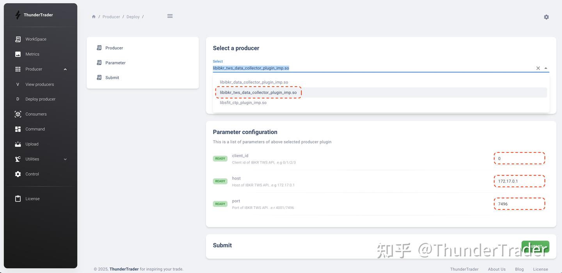Click 'Host of IBKR TWS API' description
The width and height of the screenshot is (562, 273).
263,185
